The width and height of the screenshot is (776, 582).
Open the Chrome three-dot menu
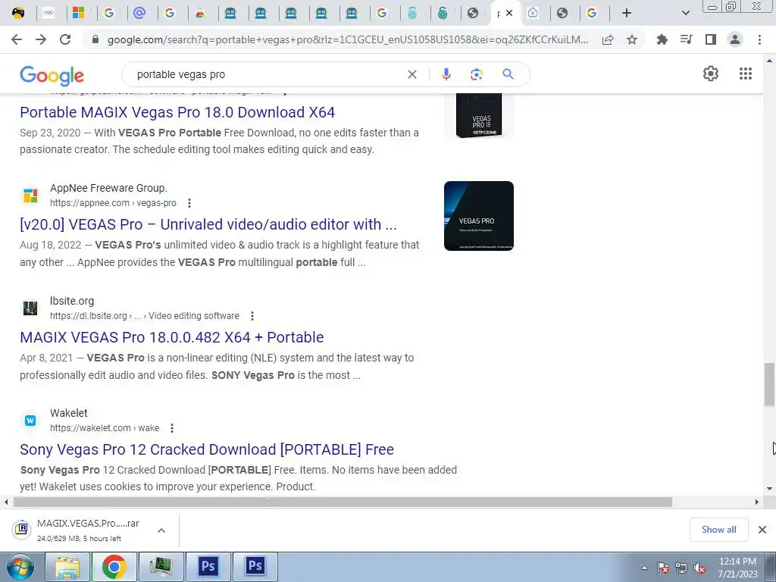coord(759,39)
